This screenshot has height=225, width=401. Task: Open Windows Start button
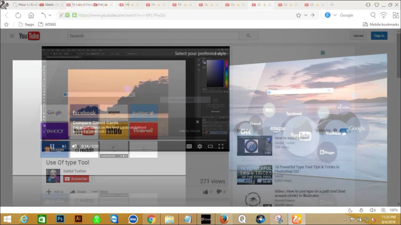pyautogui.click(x=7, y=219)
